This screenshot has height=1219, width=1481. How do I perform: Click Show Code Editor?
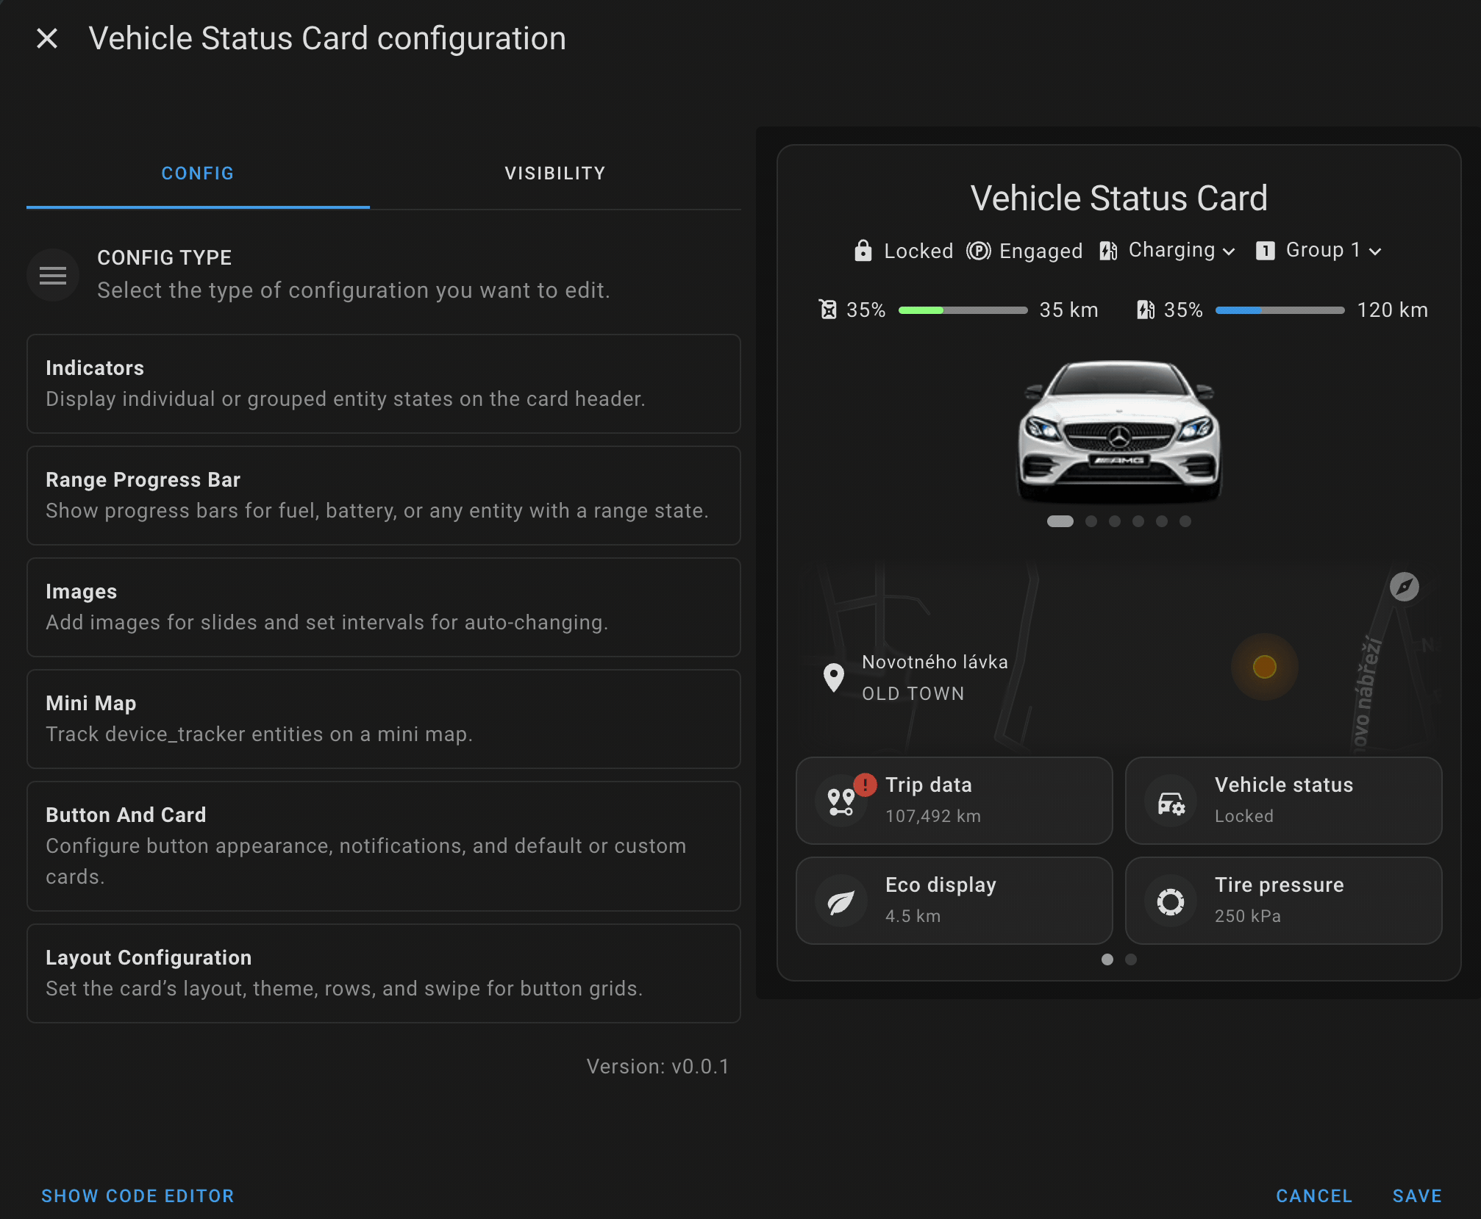click(138, 1196)
